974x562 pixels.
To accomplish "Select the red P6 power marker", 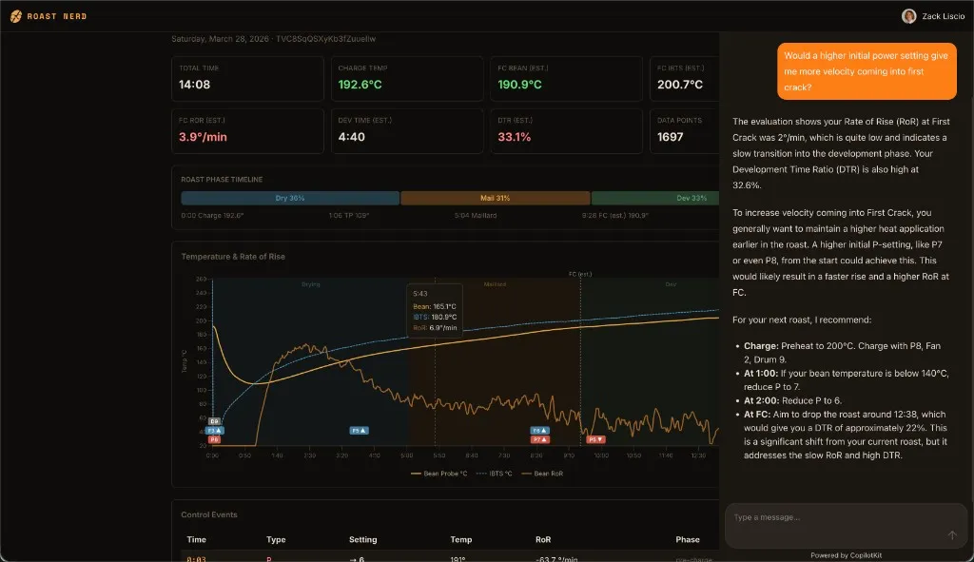I will pyautogui.click(x=214, y=440).
